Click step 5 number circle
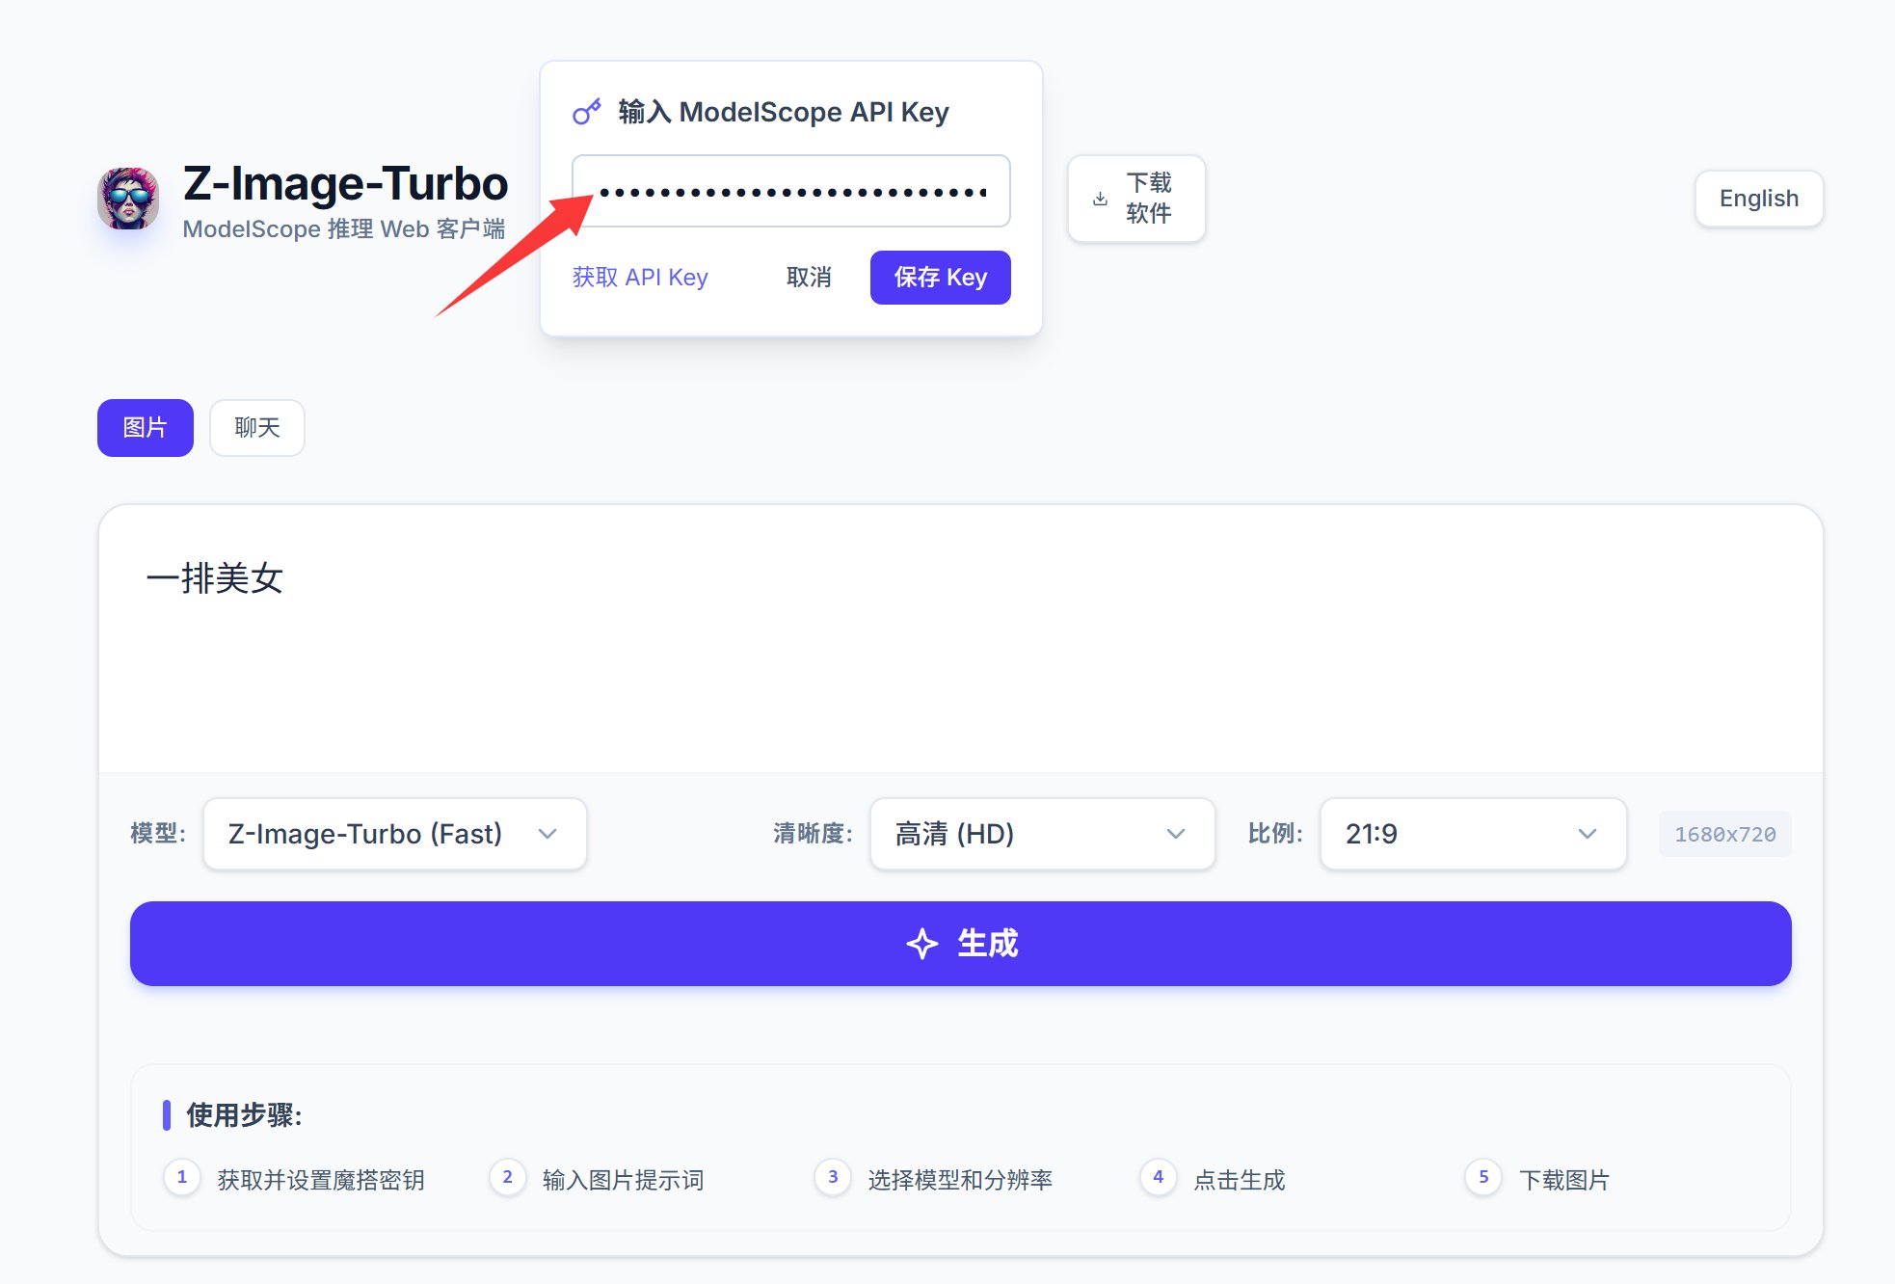The width and height of the screenshot is (1895, 1284). [x=1483, y=1177]
